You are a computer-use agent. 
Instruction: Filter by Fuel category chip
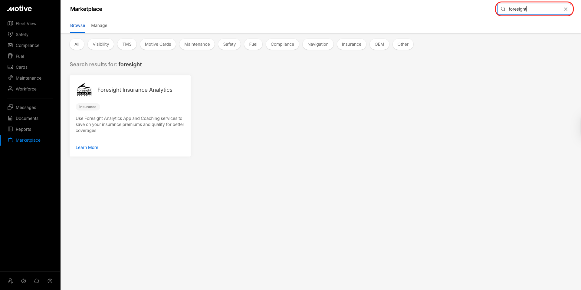point(253,44)
